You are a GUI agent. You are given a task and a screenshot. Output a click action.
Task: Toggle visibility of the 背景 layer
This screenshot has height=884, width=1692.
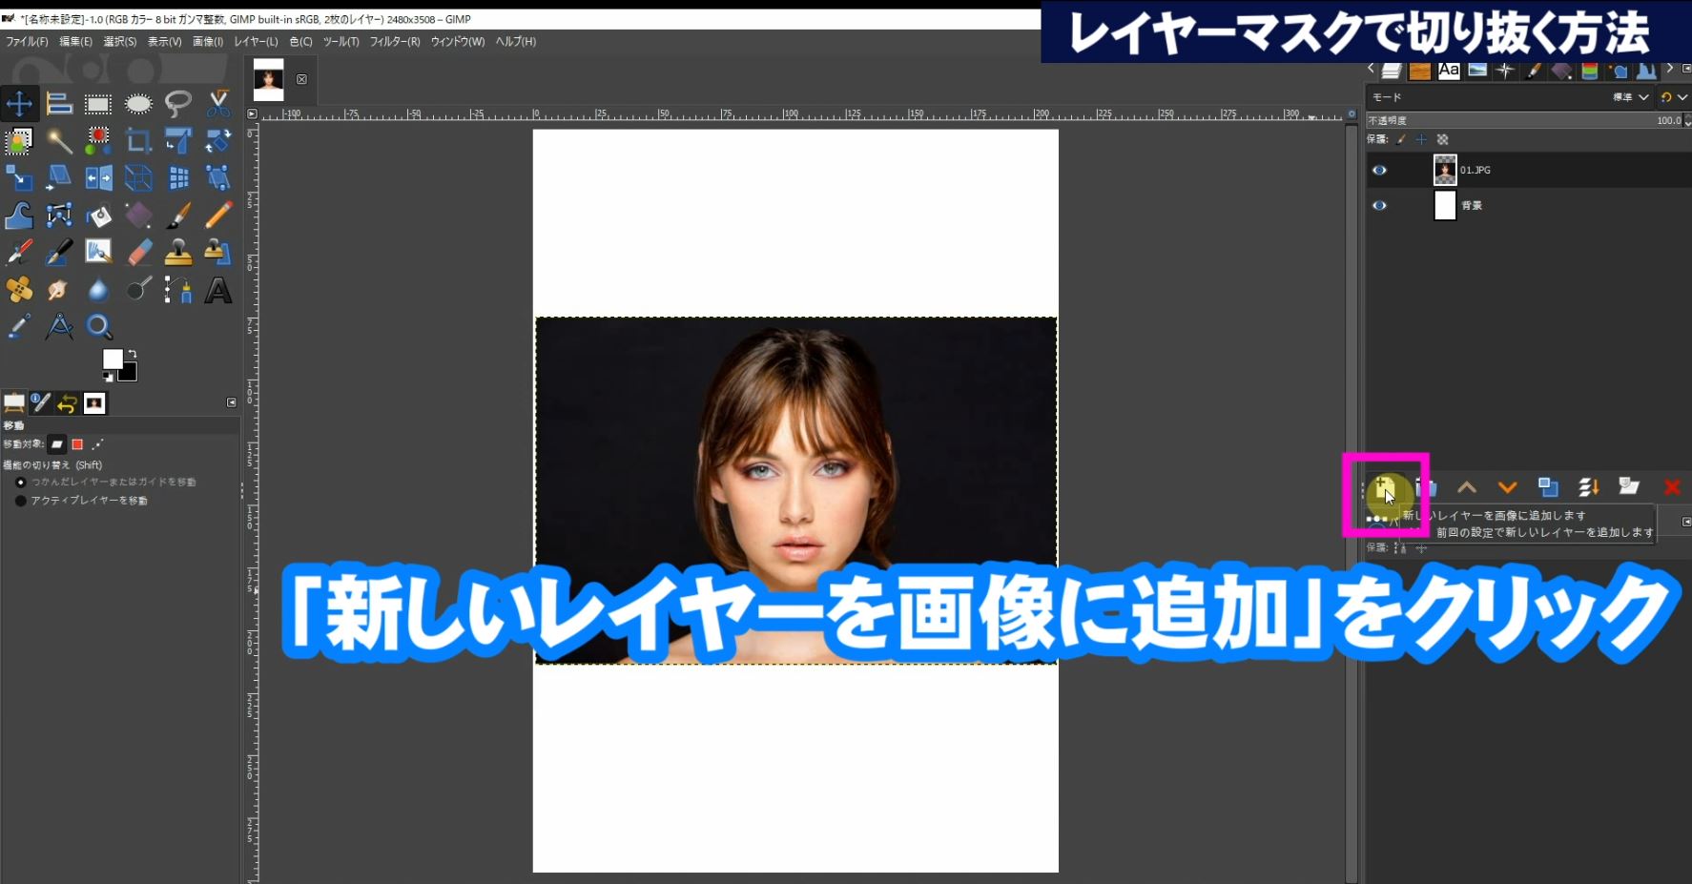tap(1379, 206)
